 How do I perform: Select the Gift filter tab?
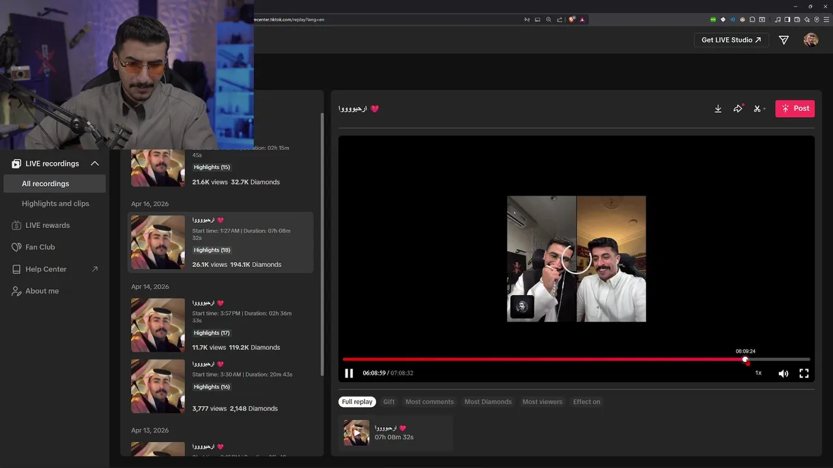point(389,402)
